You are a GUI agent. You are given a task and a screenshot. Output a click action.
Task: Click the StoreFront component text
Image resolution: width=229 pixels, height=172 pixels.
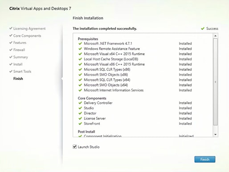92,124
